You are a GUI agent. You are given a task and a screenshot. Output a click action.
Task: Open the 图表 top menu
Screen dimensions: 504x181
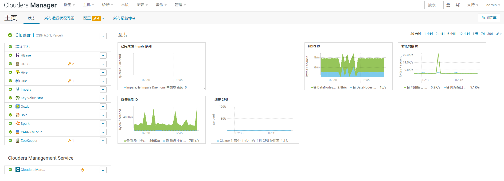pos(142,5)
